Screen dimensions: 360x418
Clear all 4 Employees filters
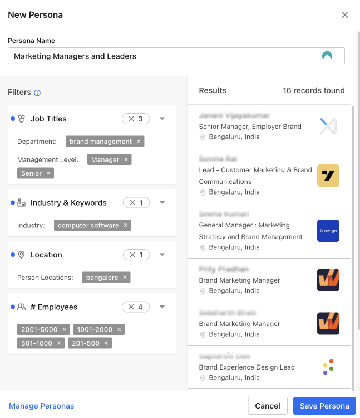pyautogui.click(x=131, y=307)
